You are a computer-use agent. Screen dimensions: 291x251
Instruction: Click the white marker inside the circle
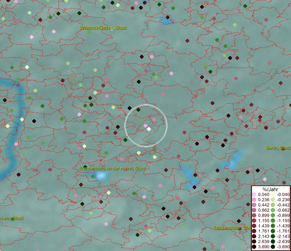point(149,129)
